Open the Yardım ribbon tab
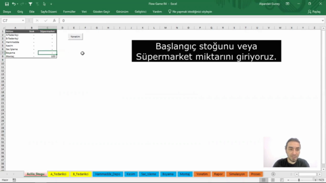326x183 pixels. (157, 12)
